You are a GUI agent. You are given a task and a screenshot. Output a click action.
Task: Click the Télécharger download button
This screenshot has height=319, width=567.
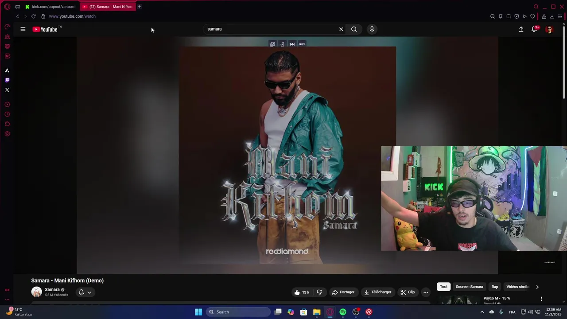(377, 292)
